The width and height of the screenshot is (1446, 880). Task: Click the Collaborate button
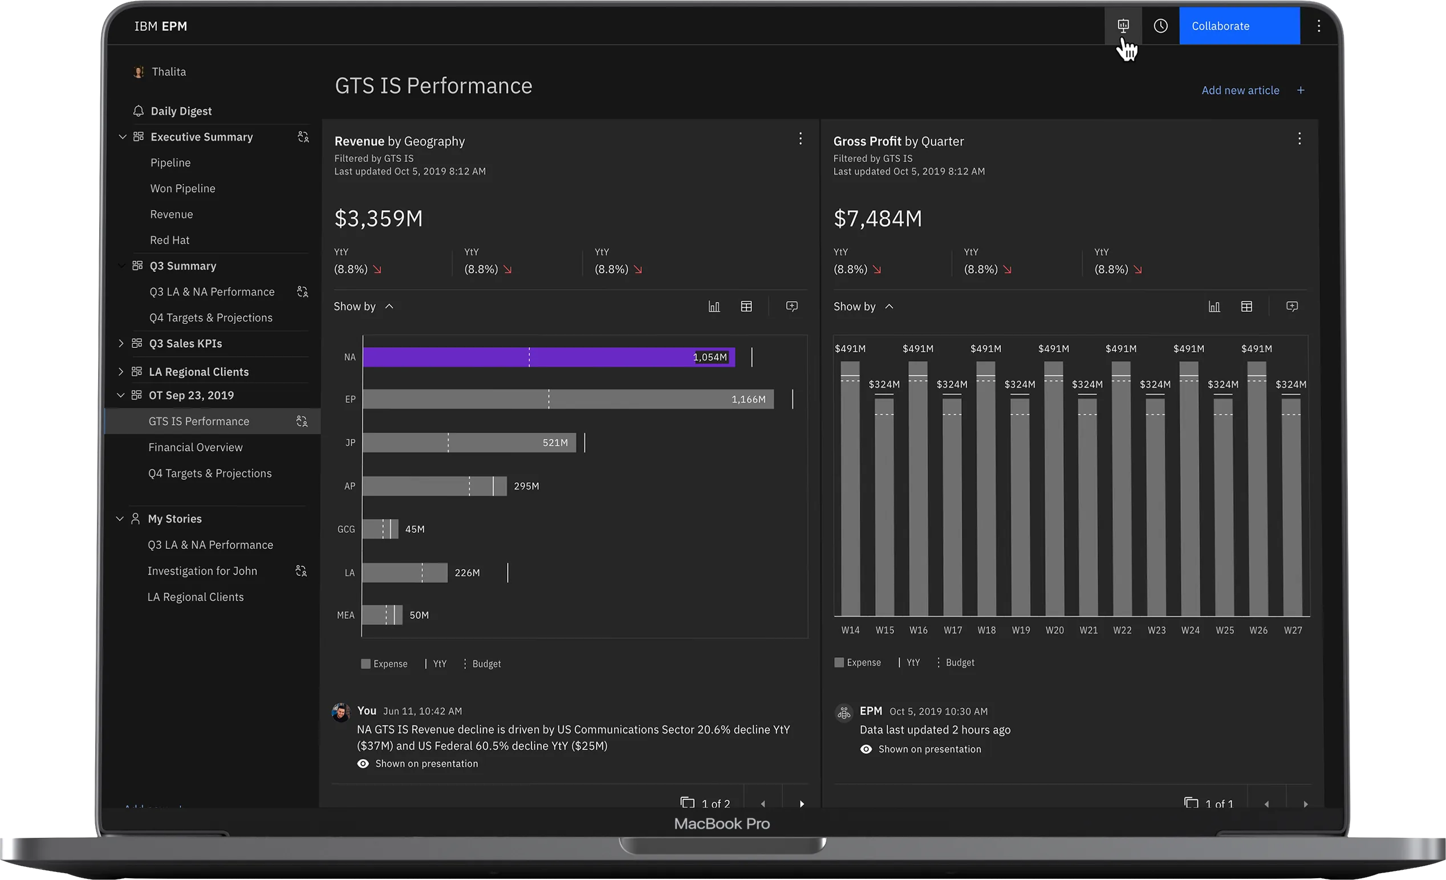click(x=1240, y=26)
